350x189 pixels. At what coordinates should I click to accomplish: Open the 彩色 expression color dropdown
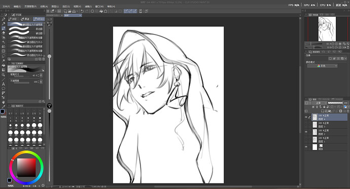[322, 66]
